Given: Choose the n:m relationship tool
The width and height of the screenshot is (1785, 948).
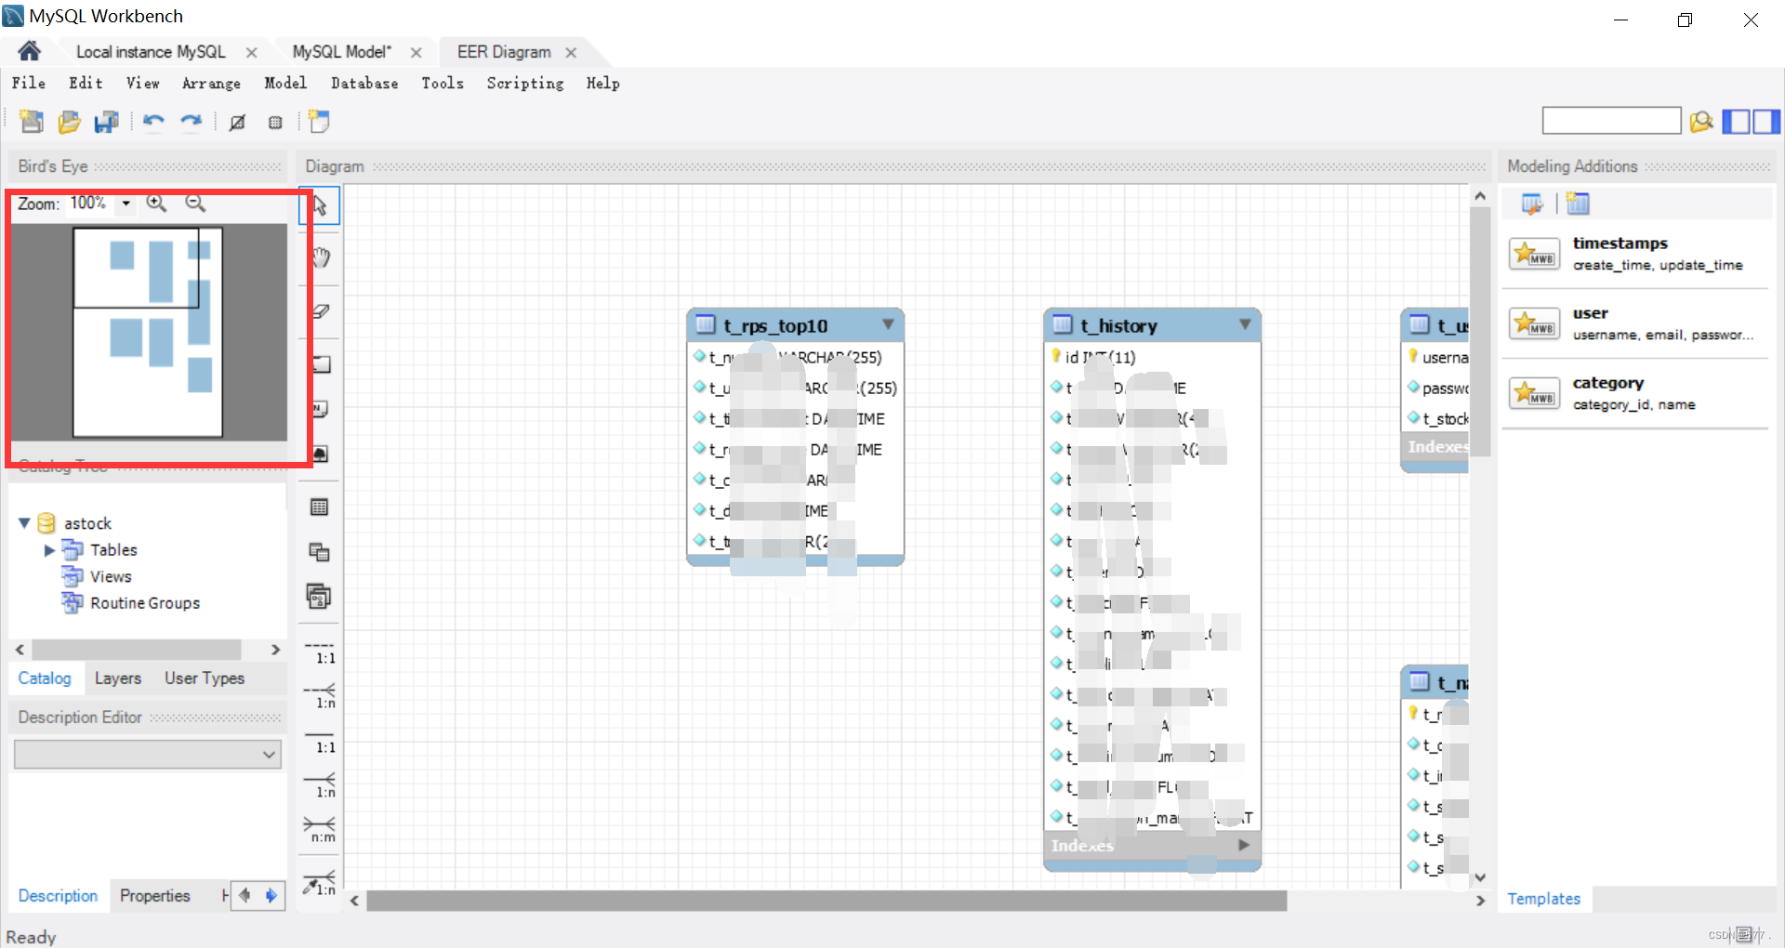Looking at the screenshot, I should point(320,830).
